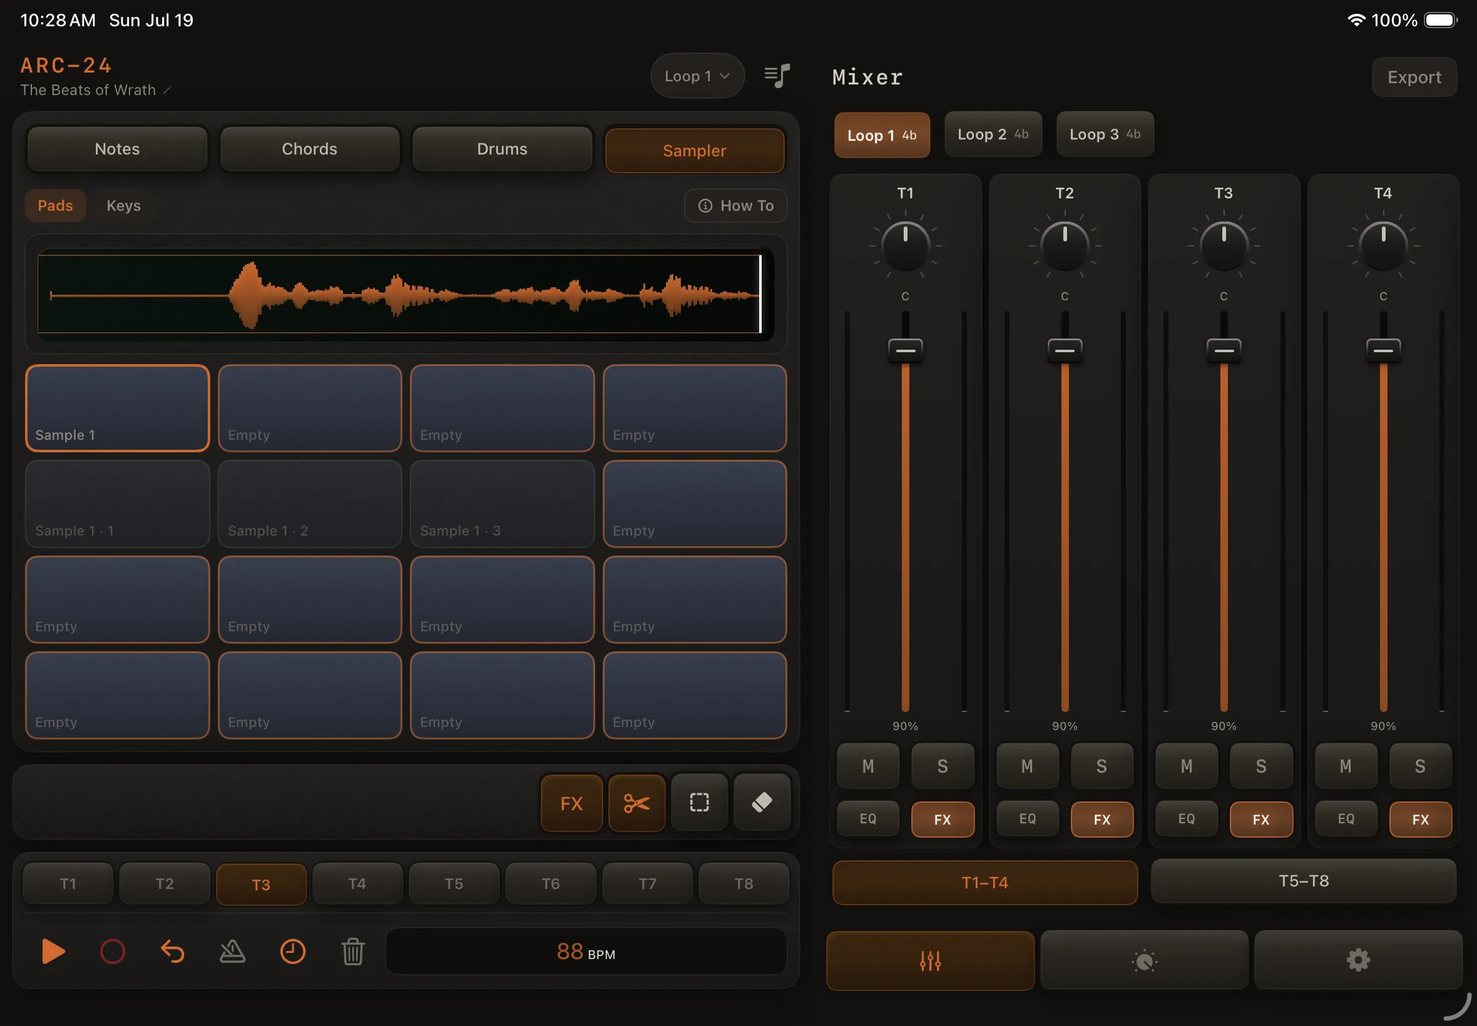Solo track T2 in the mixer
The height and width of the screenshot is (1026, 1477).
click(x=1101, y=766)
